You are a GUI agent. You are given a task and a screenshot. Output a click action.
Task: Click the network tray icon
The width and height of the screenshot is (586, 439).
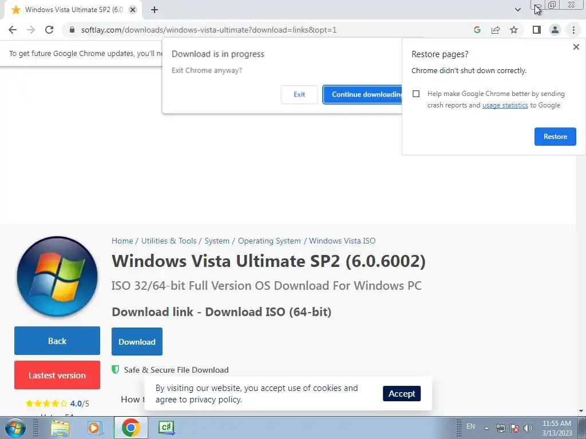click(x=500, y=428)
